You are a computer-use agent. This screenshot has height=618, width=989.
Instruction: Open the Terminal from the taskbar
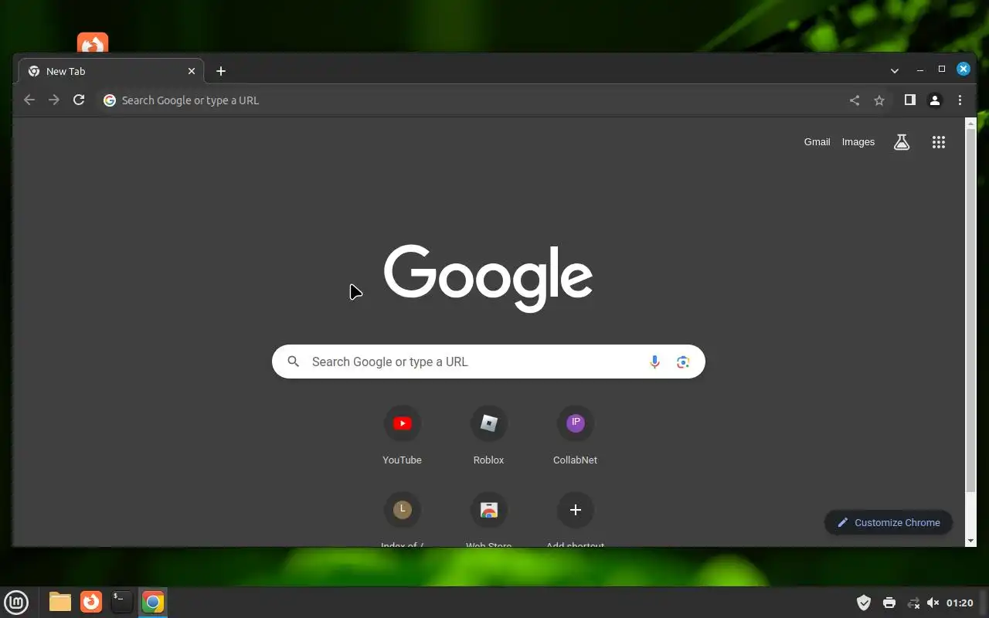coord(121,602)
